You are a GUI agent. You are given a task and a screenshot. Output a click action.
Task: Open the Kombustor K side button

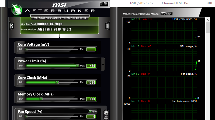12,26
